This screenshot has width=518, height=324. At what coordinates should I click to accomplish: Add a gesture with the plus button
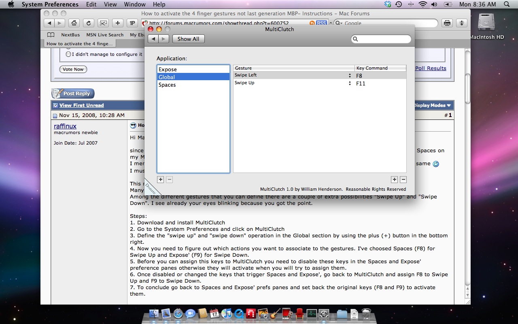(394, 179)
